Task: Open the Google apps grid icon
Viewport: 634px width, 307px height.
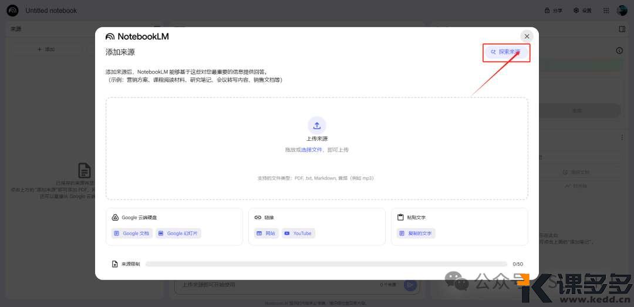Action: [x=606, y=11]
